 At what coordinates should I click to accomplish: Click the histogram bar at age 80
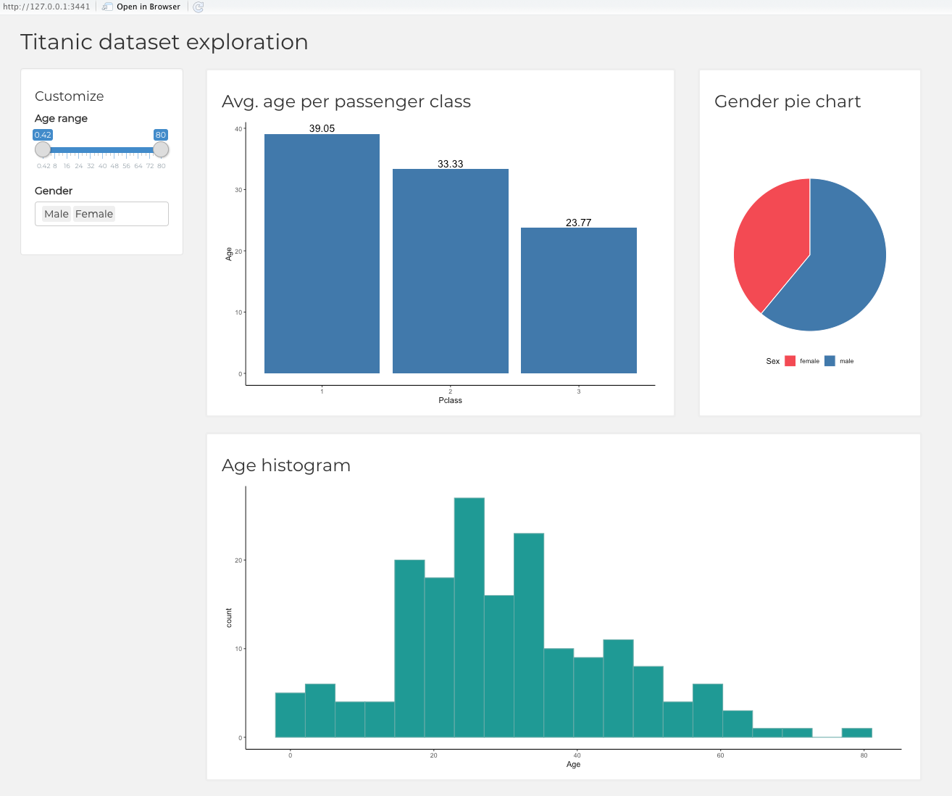point(856,732)
